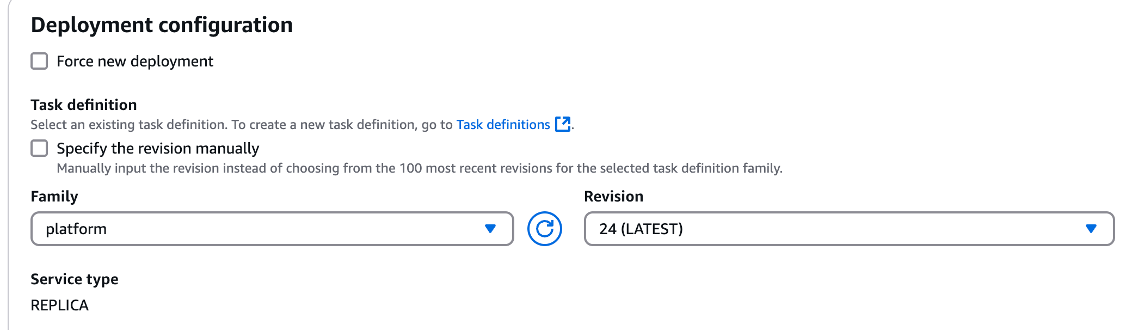Screen dimensions: 1132x330
Task: Click the Service type label
Action: pos(75,279)
